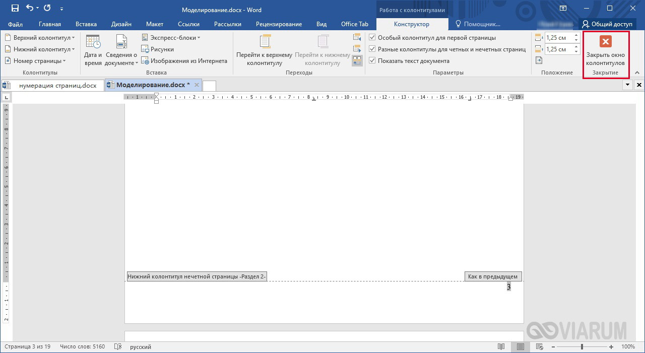Open the document tabs list dropdown arrow
Screen dimensions: 645x353
coord(627,85)
